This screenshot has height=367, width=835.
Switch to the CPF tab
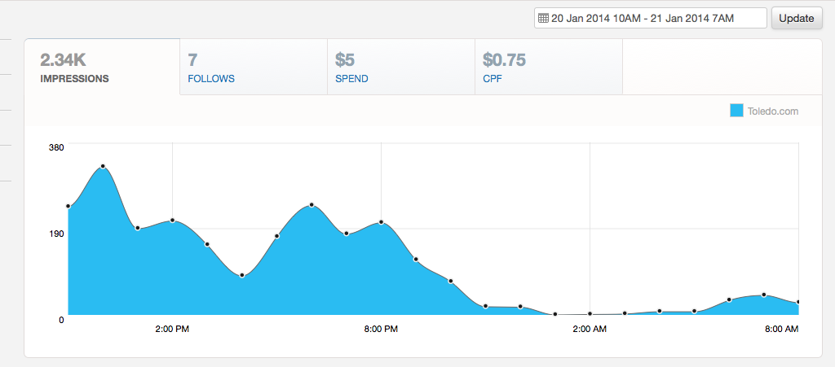point(549,67)
